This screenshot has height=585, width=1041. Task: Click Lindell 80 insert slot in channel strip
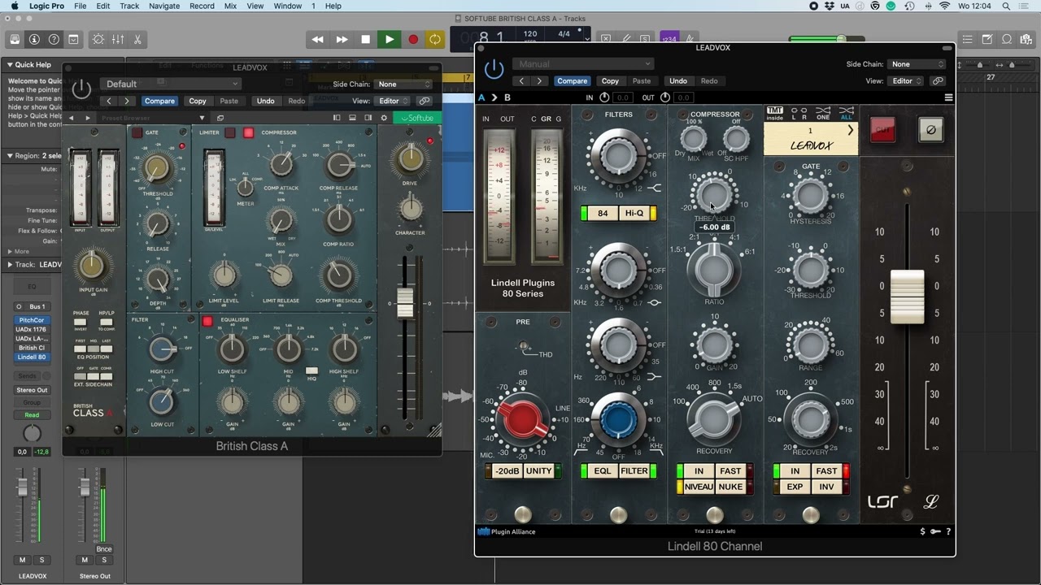pyautogui.click(x=32, y=357)
